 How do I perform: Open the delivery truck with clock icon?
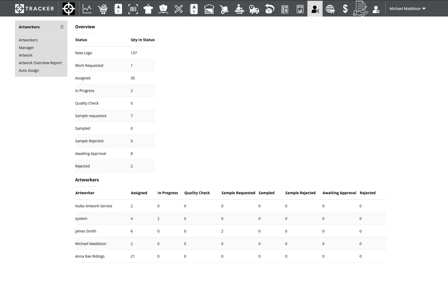click(x=254, y=9)
